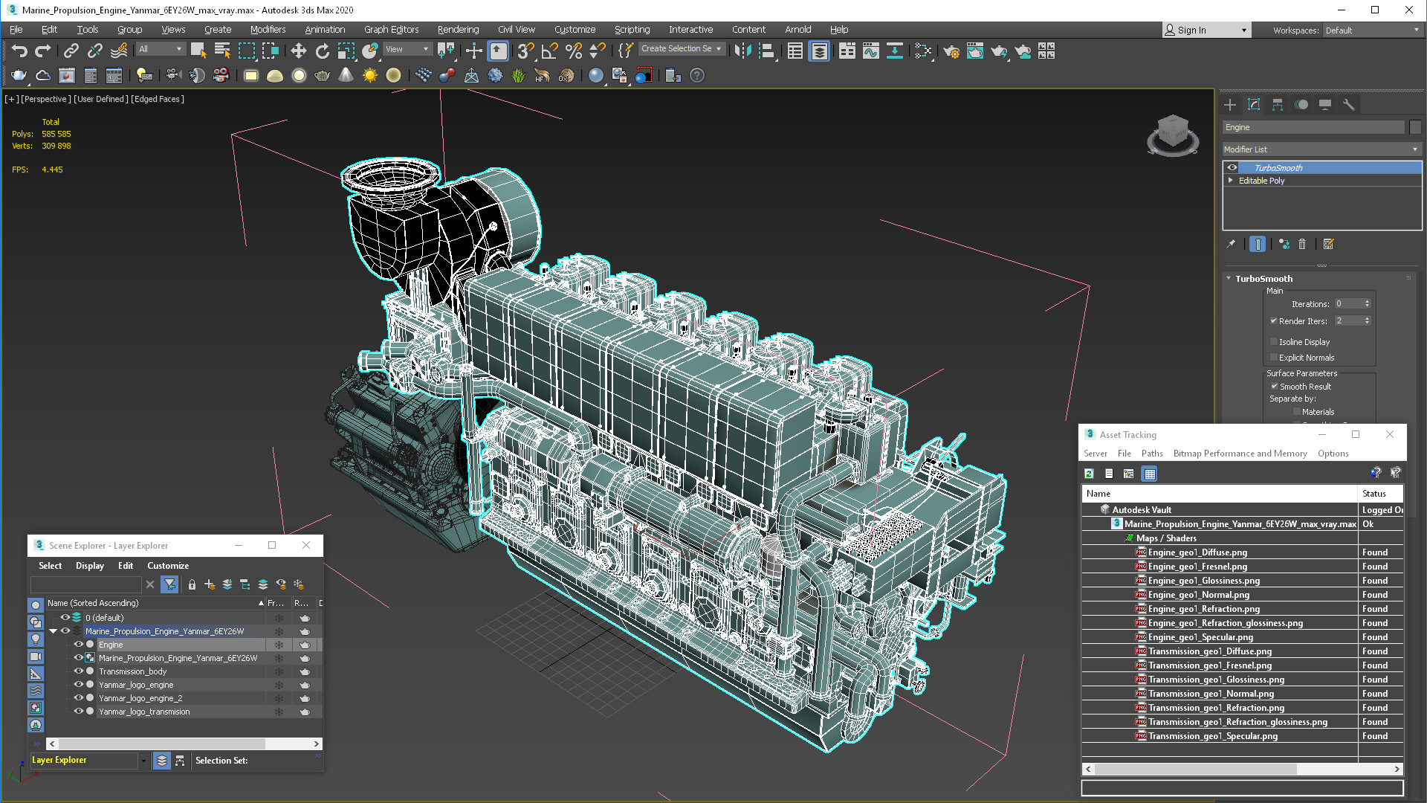Choose the Select and Move tool
The image size is (1427, 803).
[298, 51]
